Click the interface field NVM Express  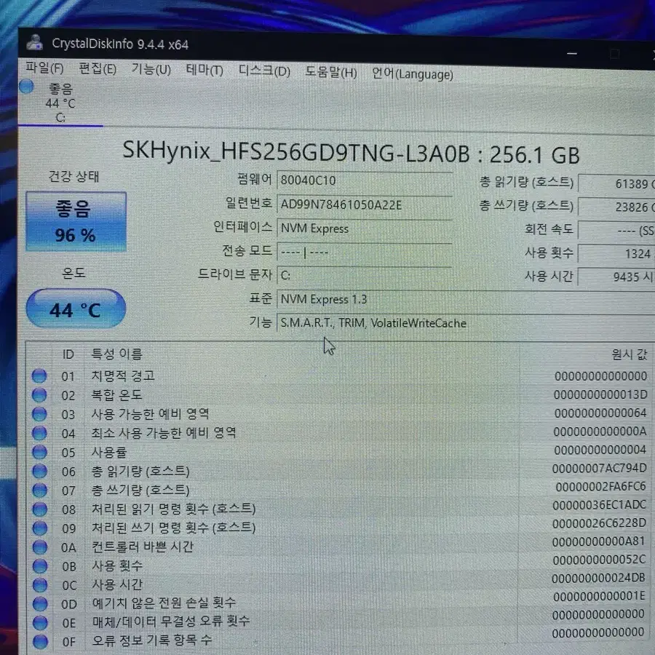click(365, 229)
